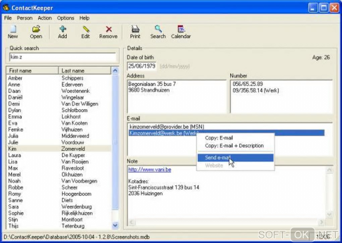The image size is (342, 243).
Task: Edit the selected contact with Edit icon
Action: pos(85,32)
